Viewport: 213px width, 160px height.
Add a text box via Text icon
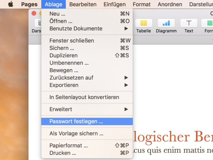pos(189,23)
